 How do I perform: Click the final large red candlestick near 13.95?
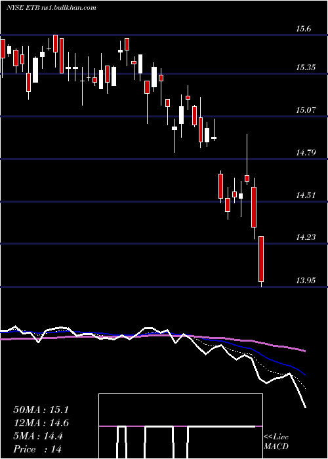pyautogui.click(x=261, y=259)
